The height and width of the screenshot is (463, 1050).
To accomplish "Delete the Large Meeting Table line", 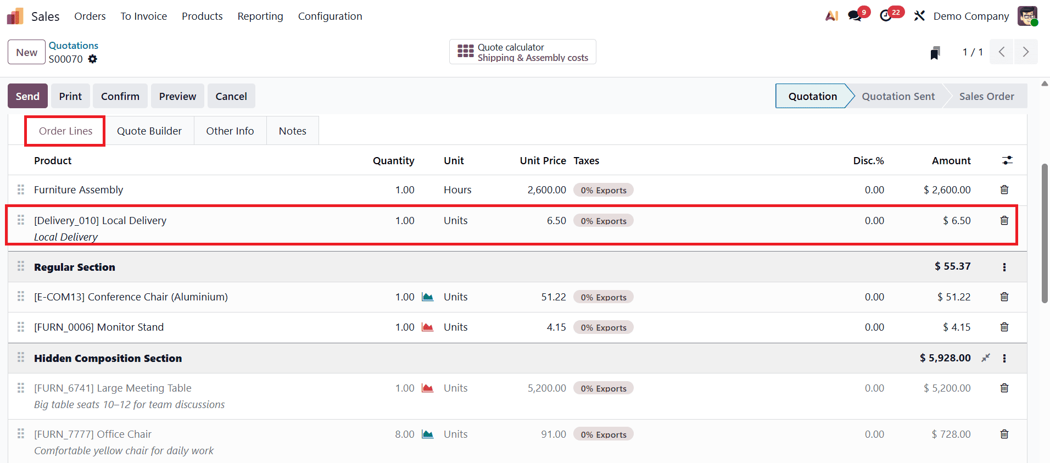I will coord(1004,388).
